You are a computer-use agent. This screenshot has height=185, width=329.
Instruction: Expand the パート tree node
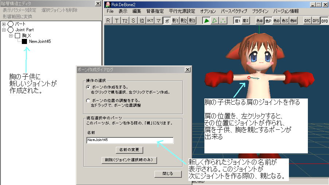point(4,24)
